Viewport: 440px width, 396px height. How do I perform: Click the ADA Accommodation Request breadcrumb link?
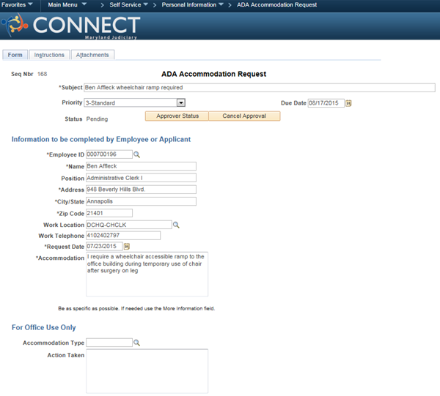coord(276,4)
